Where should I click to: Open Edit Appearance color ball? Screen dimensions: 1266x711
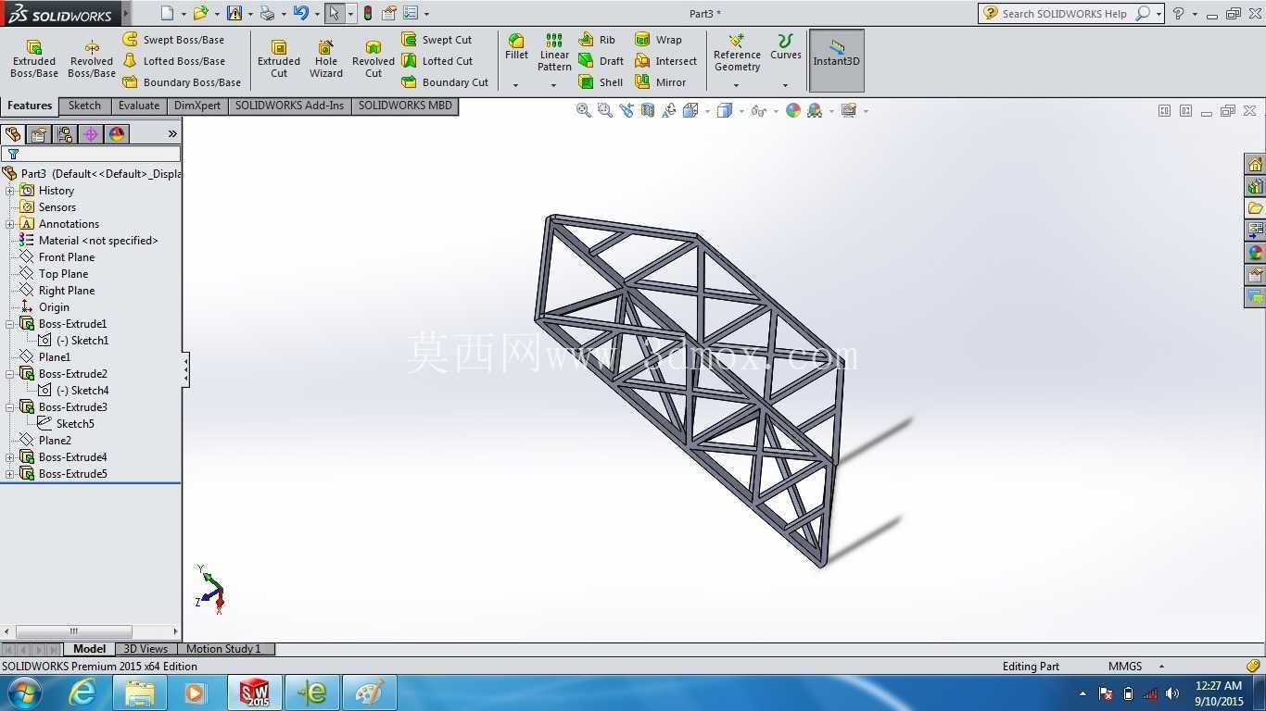[x=792, y=110]
